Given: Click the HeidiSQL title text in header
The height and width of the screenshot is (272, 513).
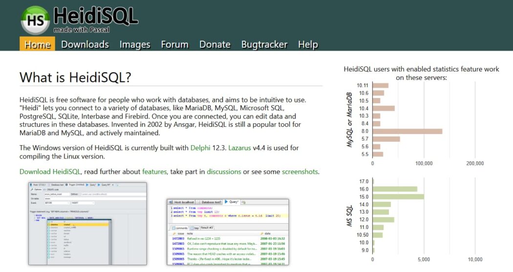Looking at the screenshot, I should point(96,16).
